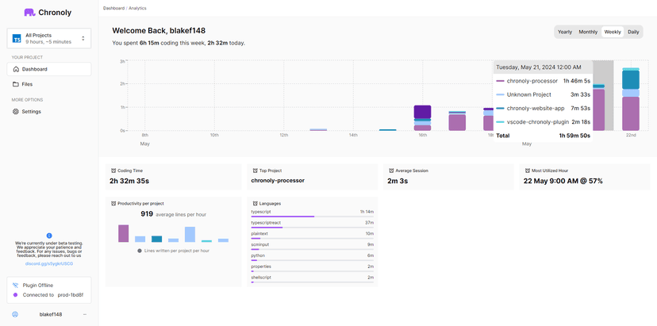Open the user menu ellipsis beside blakef148
Viewport: 657px width, 326px height.
click(85, 314)
